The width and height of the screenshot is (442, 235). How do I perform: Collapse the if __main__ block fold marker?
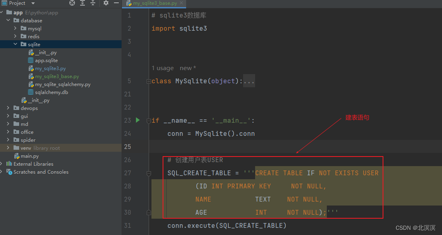point(148,120)
